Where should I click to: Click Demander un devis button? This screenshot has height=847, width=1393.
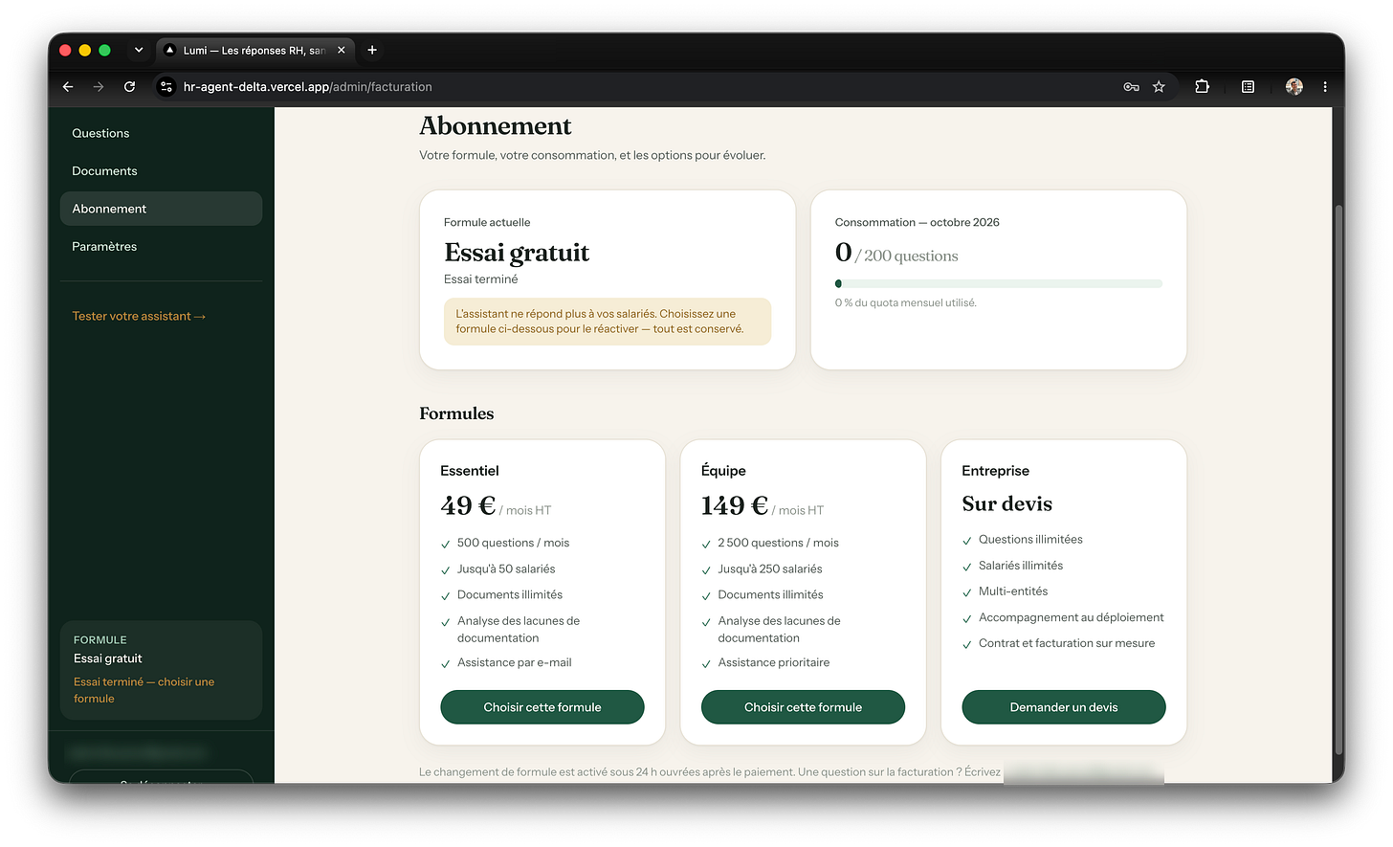pyautogui.click(x=1064, y=707)
